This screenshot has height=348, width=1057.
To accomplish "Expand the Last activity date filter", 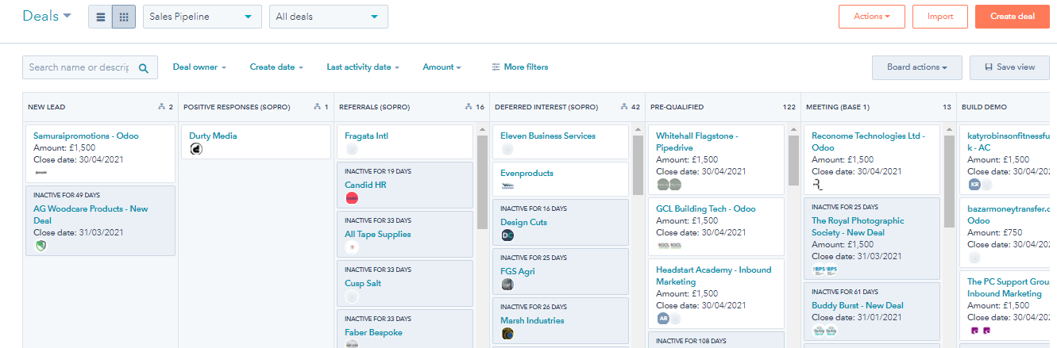I will click(362, 67).
